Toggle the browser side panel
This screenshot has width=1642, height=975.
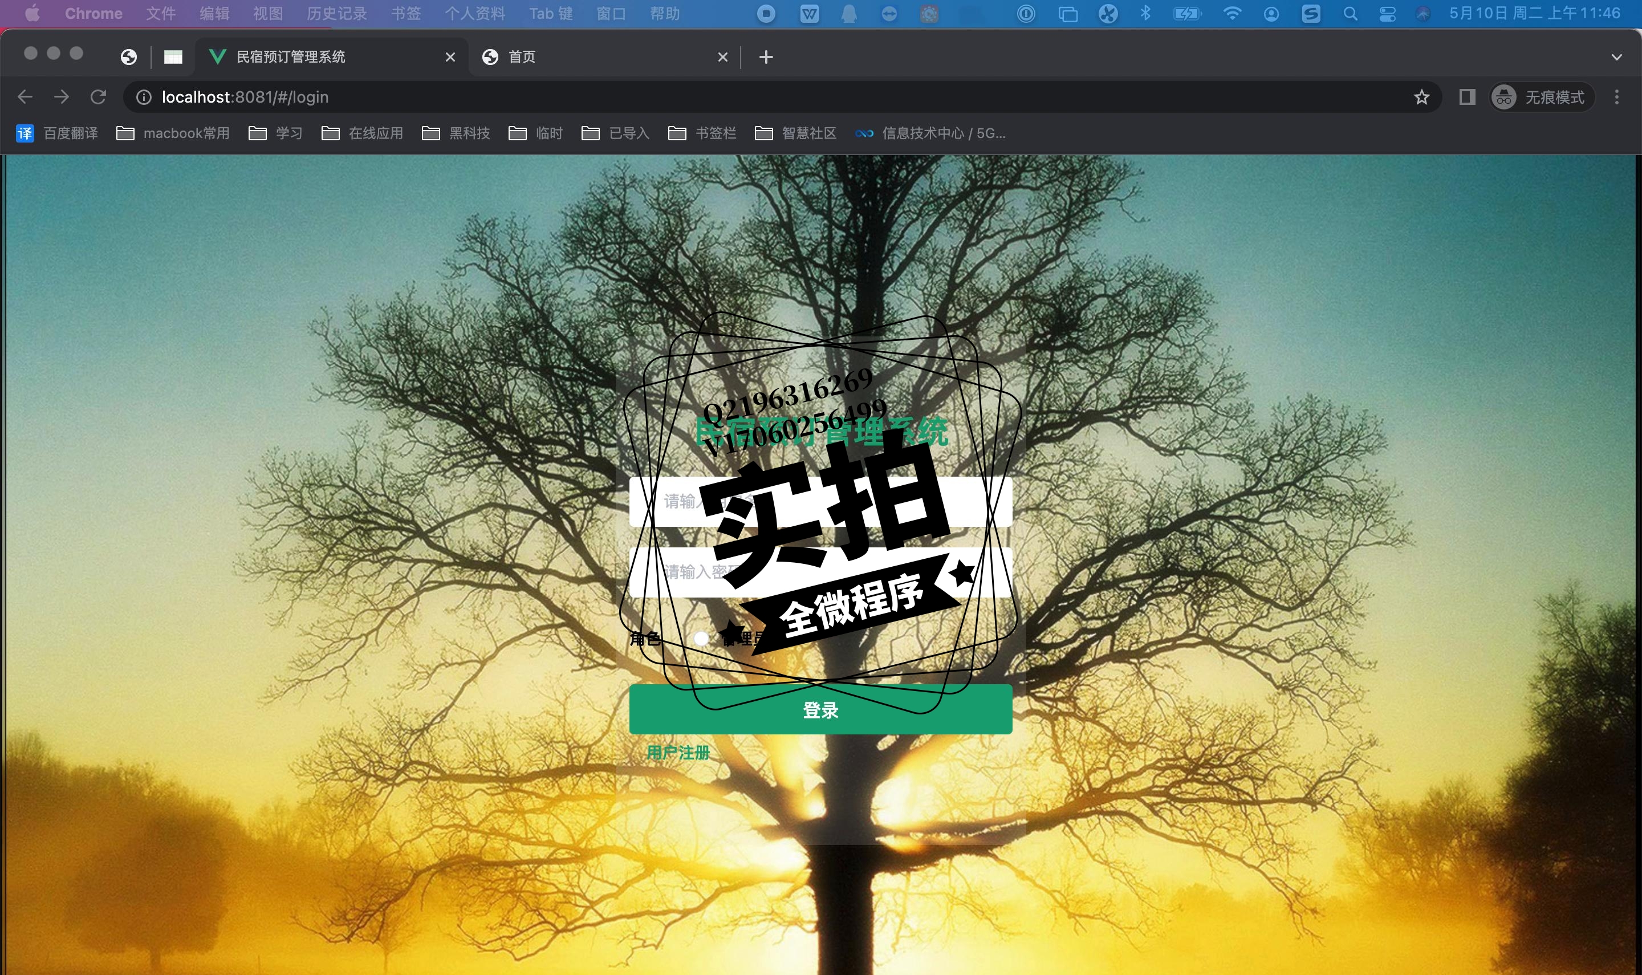tap(1468, 97)
